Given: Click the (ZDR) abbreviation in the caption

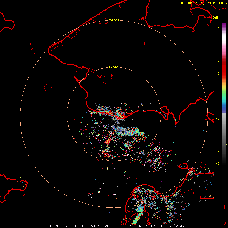Looking at the screenshot, I should point(108,226).
